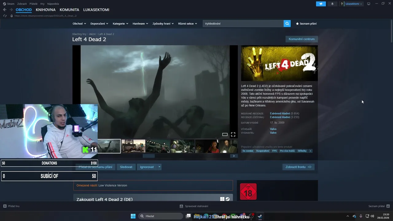This screenshot has width=393, height=221.
Task: Click the plus icon next to tags
Action: point(310,151)
